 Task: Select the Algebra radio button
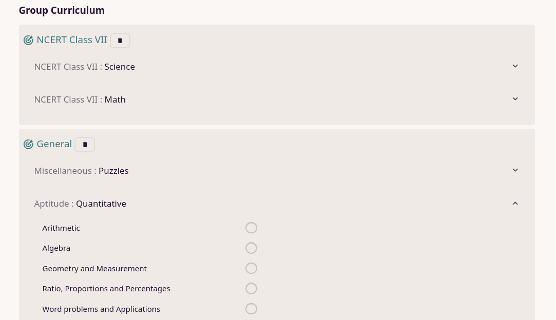pyautogui.click(x=251, y=248)
